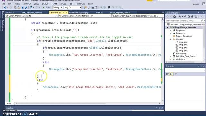The height and width of the screenshot is (116, 206).
Task: Click the Pending Changes Filter icon
Action: click(x=180, y=16)
